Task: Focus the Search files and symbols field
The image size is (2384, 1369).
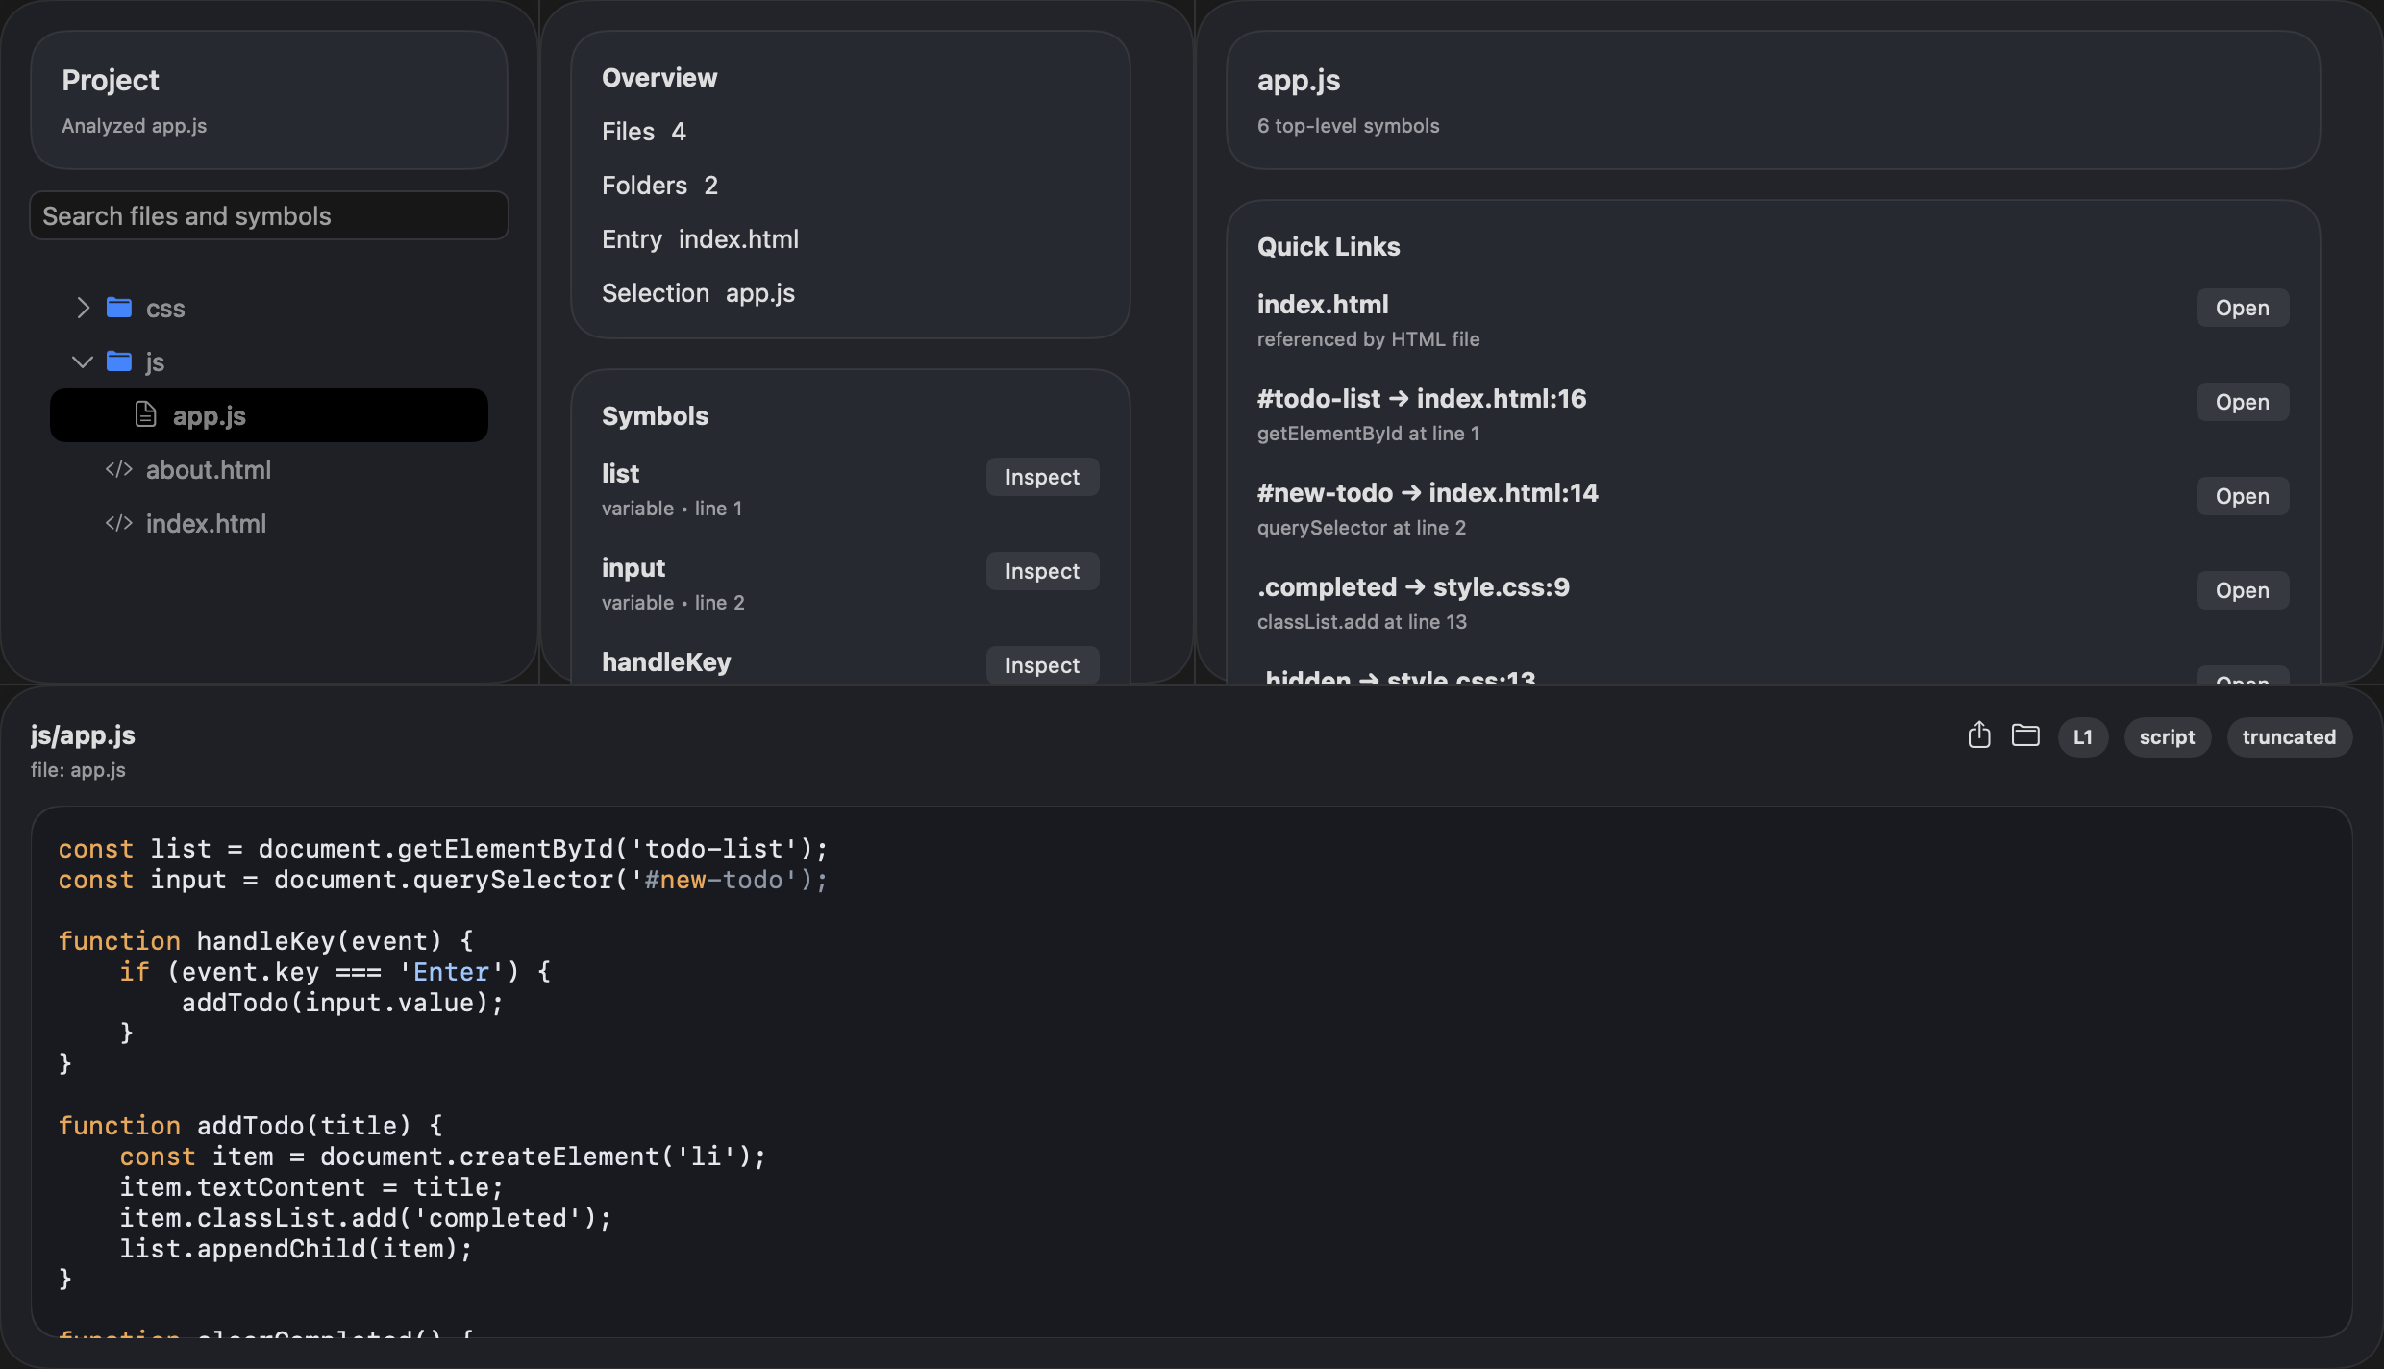Action: (x=269, y=215)
